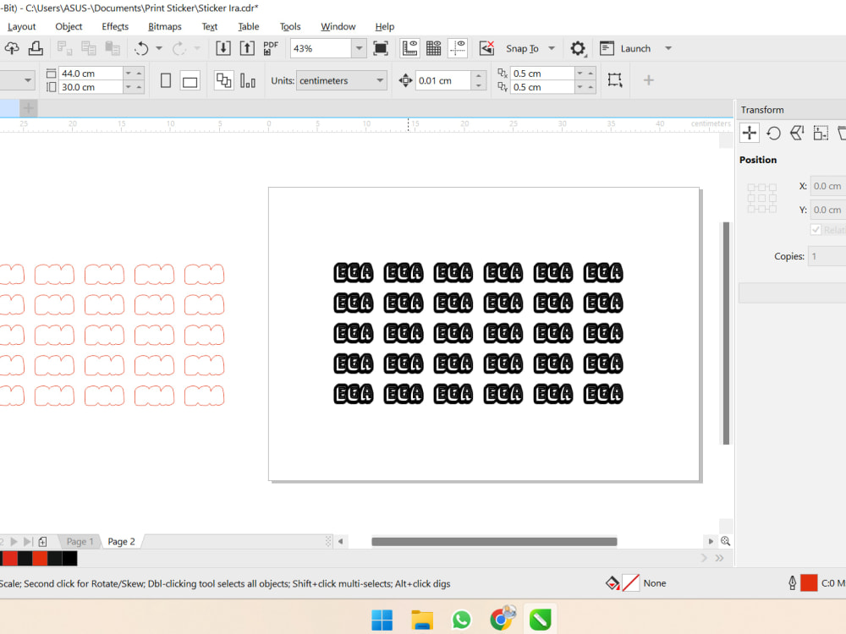Screen dimensions: 846x634
Task: Click the Quick Customize plus icon
Action: click(649, 80)
